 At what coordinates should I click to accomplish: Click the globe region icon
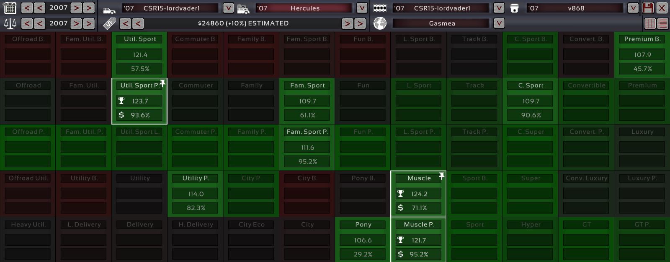380,23
